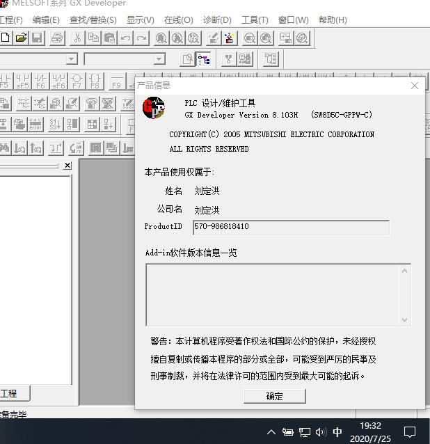430x444 pixels.
Task: Click the F7 coil ladder icon
Action: [x=77, y=81]
